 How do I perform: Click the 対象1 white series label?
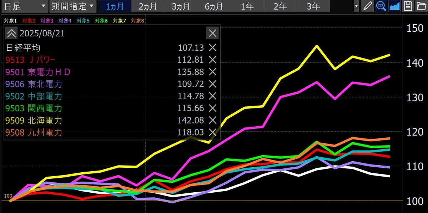[x=11, y=21]
